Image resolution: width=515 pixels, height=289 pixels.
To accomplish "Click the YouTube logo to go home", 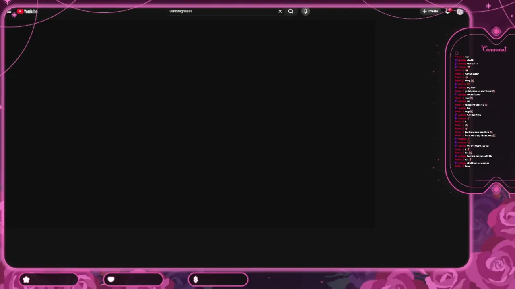I will [x=27, y=12].
